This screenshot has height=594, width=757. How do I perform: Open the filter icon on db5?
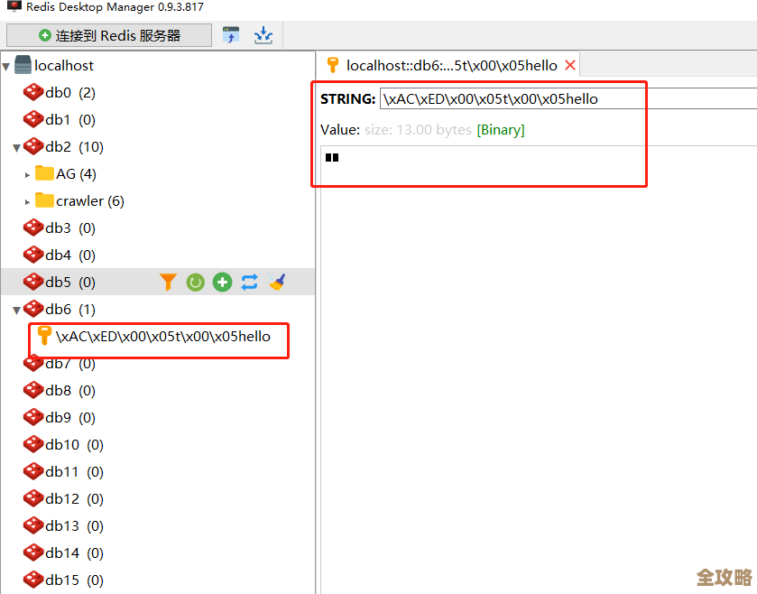(168, 283)
